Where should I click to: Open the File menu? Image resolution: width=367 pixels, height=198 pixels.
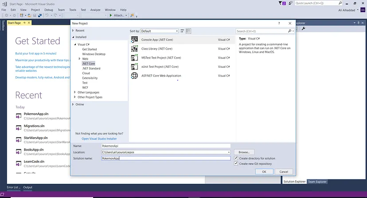4,10
